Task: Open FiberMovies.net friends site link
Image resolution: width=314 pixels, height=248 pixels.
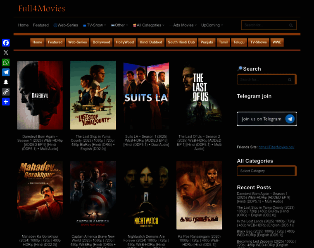Action: coord(276,147)
